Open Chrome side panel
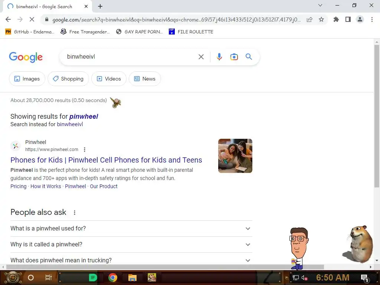The width and height of the screenshot is (380, 285). point(348,19)
